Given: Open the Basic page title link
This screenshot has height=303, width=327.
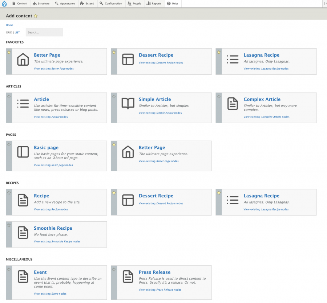Looking at the screenshot, I should 46,148.
